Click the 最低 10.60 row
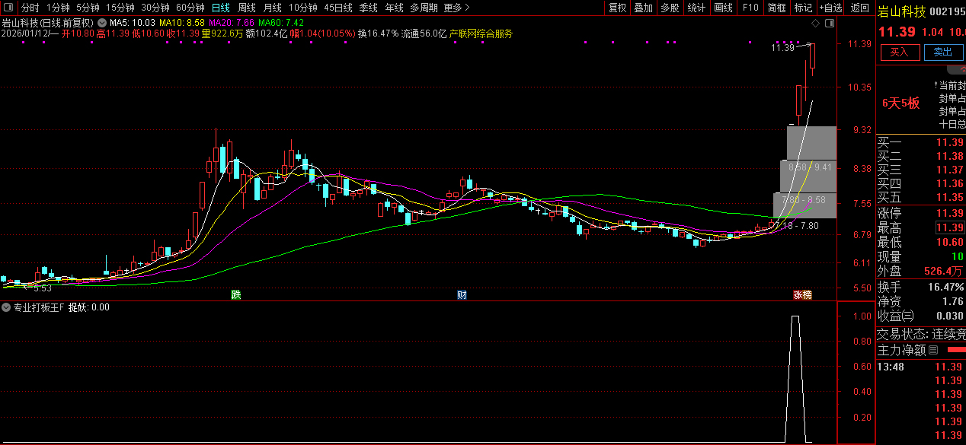This screenshot has width=966, height=445. tap(921, 242)
